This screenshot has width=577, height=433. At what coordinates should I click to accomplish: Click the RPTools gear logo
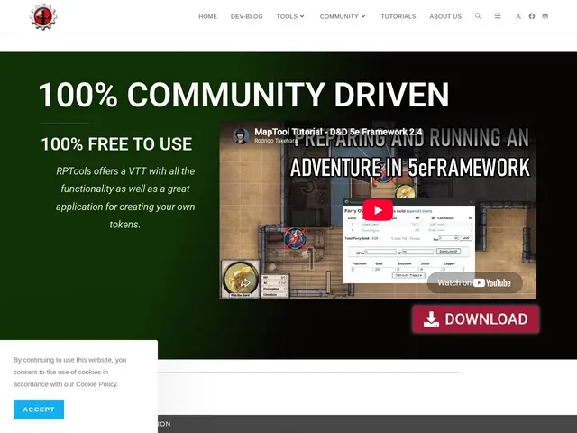(43, 17)
